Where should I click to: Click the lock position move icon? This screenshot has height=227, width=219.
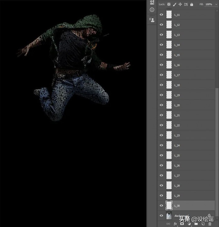(180, 4)
